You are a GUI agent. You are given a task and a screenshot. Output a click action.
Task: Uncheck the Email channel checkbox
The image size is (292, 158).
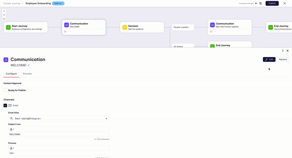(5, 105)
